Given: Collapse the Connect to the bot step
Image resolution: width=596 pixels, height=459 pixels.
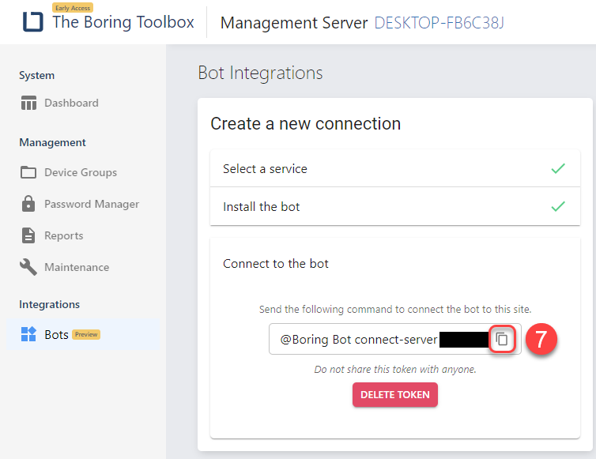Looking at the screenshot, I should [x=276, y=264].
